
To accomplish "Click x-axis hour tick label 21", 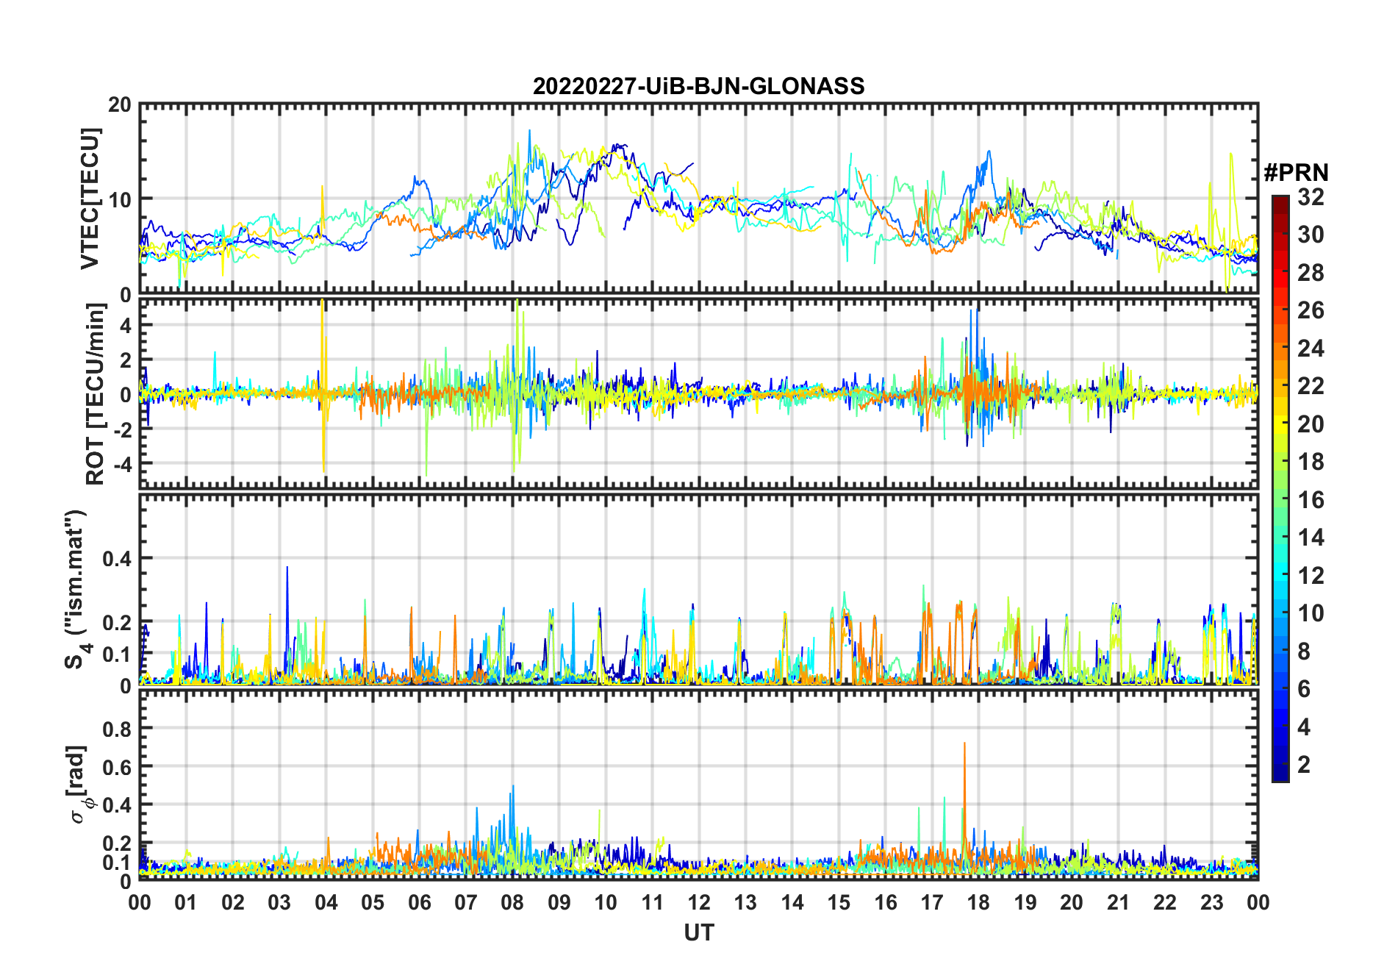I will [1118, 902].
